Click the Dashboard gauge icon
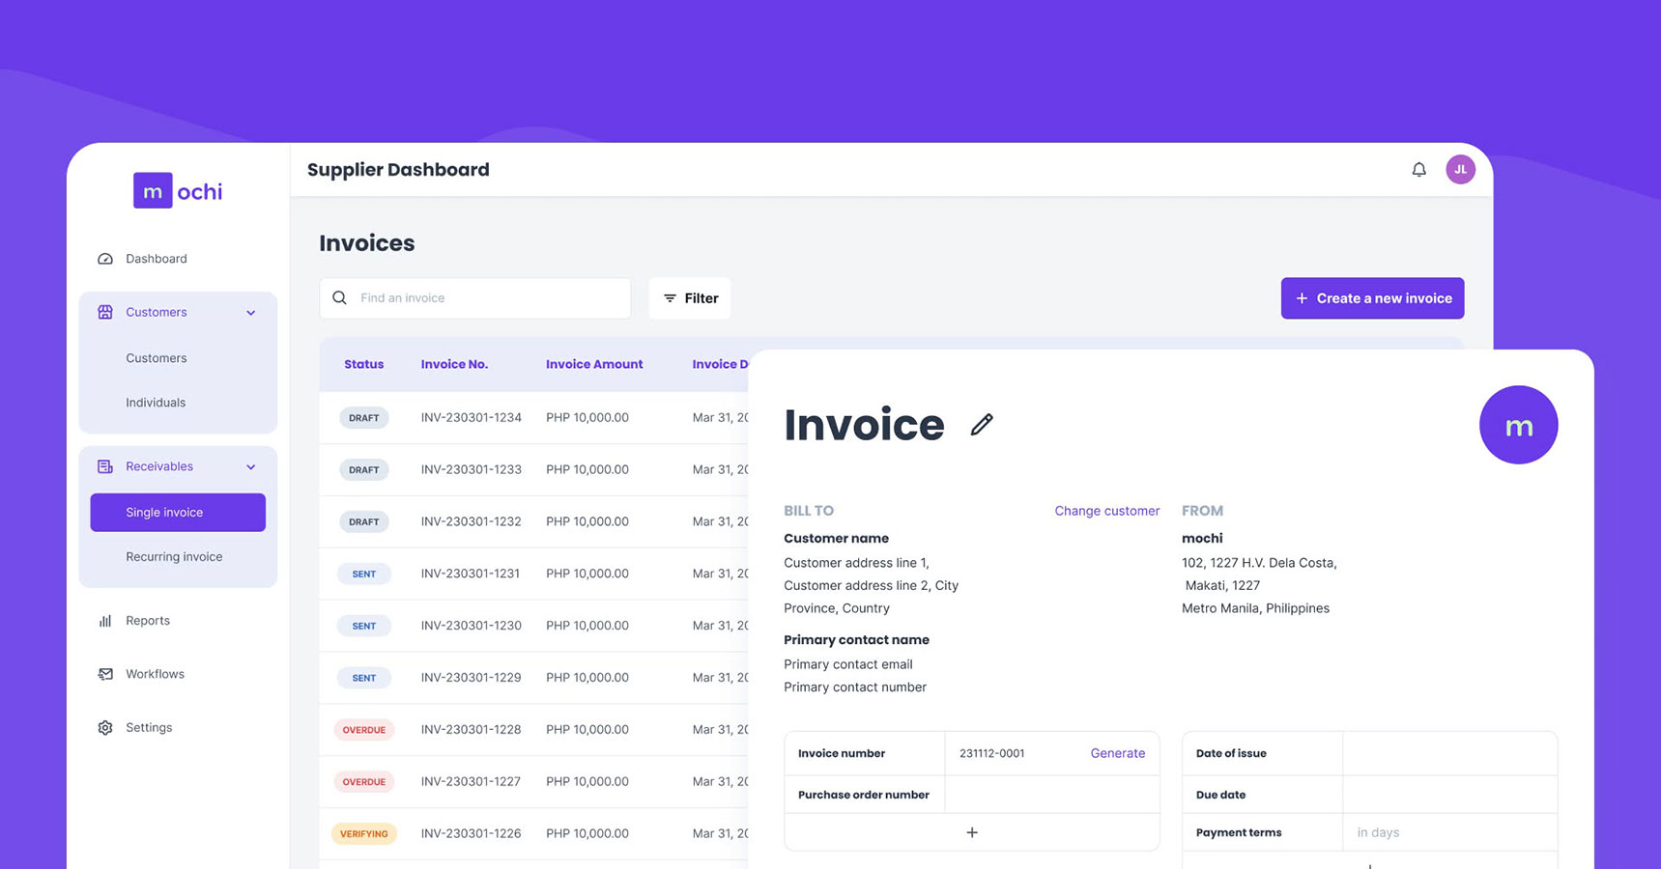This screenshot has width=1661, height=869. pos(105,259)
